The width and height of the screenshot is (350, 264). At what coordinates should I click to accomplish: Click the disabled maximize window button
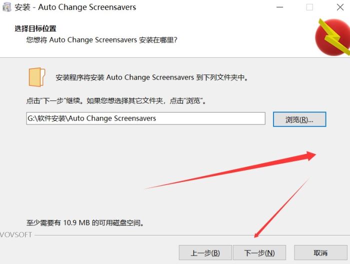coord(309,7)
